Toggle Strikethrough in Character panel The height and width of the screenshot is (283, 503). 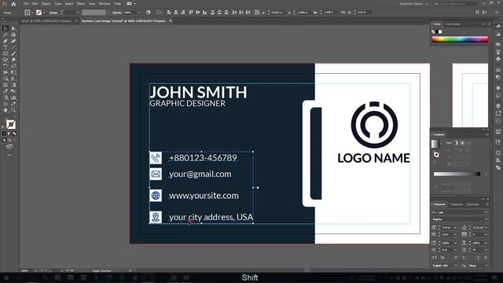click(486, 258)
